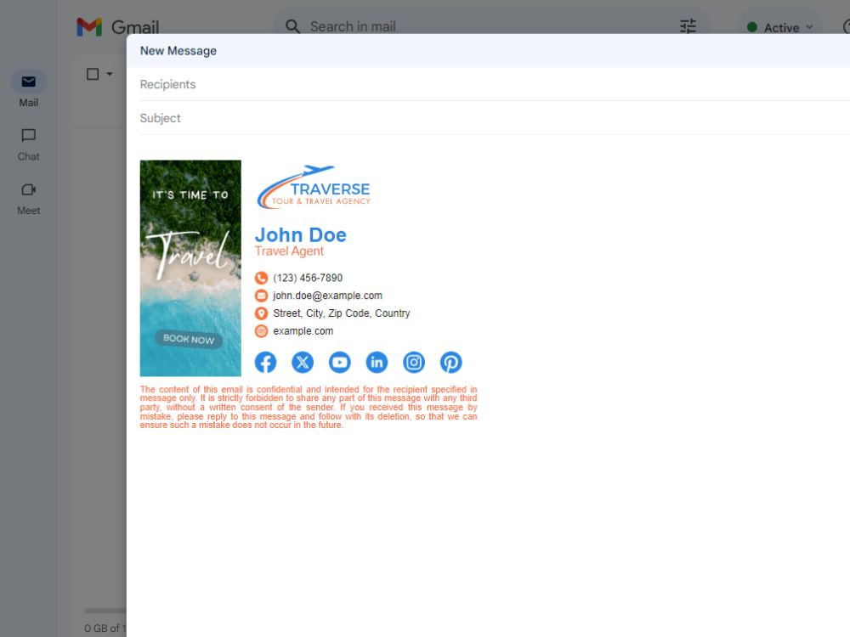Open the Pinterest icon in the signature

(451, 363)
